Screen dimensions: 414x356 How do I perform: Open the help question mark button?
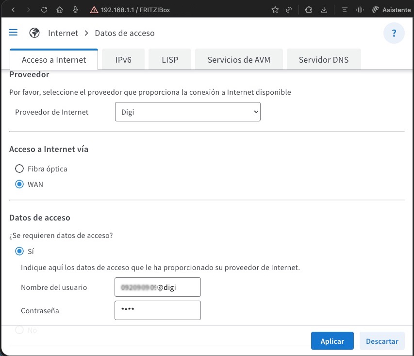pos(394,33)
